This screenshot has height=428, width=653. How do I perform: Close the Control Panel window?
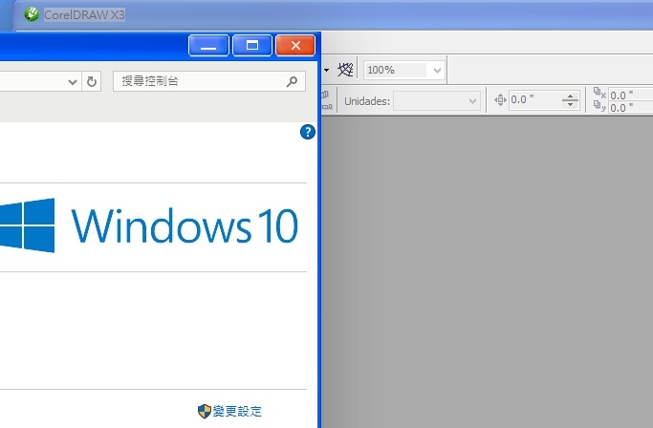click(x=295, y=46)
